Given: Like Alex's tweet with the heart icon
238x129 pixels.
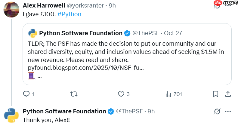Looking at the screenshot, I should pyautogui.click(x=121, y=94).
